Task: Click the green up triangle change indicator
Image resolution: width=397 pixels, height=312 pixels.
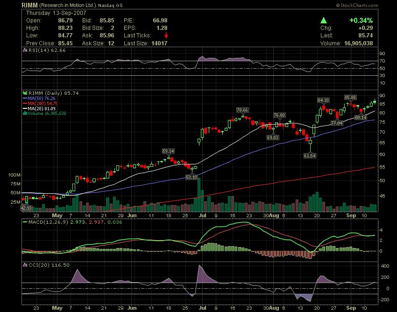Action: coord(324,21)
